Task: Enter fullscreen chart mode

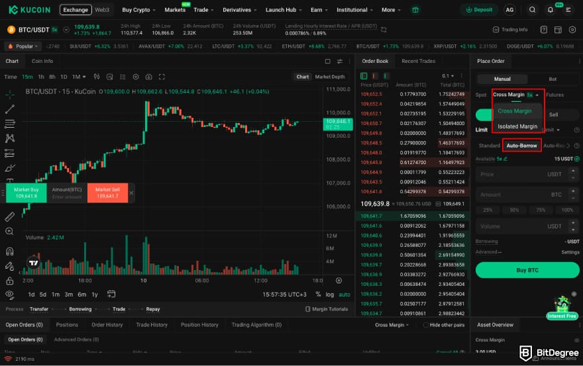Action: pyautogui.click(x=162, y=77)
